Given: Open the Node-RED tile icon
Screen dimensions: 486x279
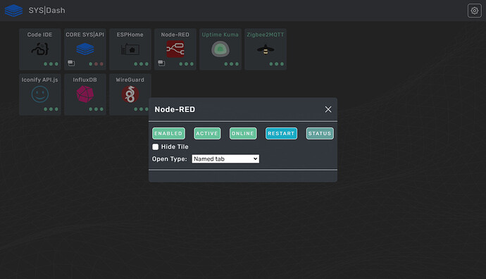Looking at the screenshot, I should tap(175, 49).
